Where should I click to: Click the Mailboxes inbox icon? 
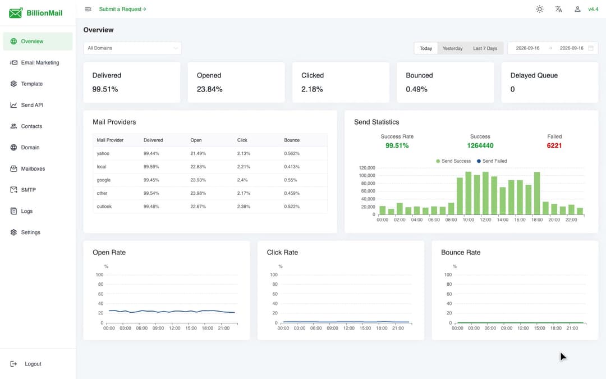coord(13,168)
